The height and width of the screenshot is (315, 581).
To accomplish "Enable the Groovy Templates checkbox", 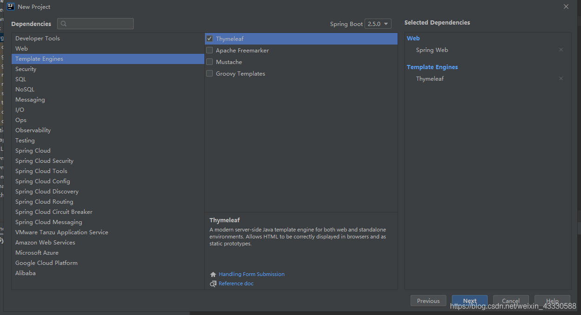I will (x=209, y=73).
